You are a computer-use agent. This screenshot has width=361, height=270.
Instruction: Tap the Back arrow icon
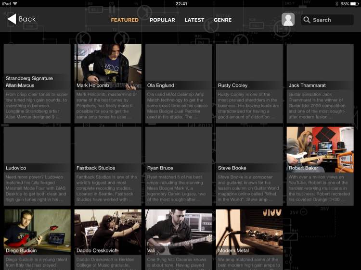(12, 19)
